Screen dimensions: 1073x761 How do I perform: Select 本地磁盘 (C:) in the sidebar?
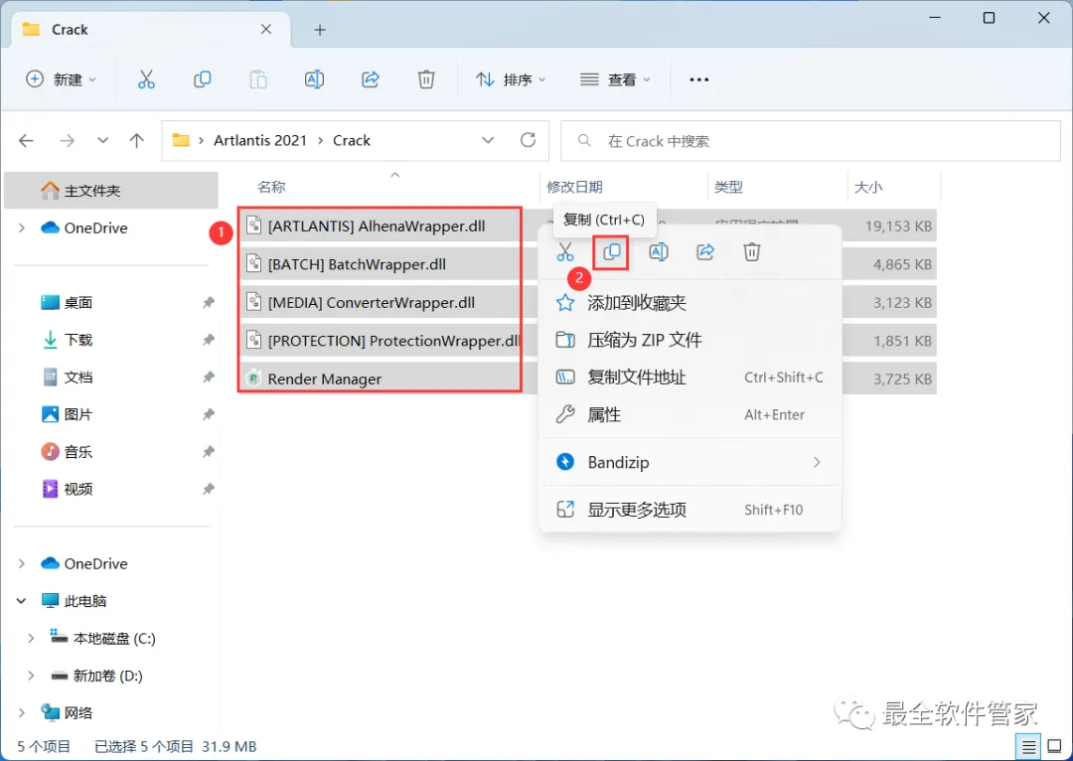click(114, 639)
